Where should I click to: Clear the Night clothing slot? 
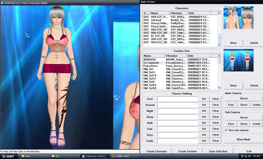pyautogui.click(x=216, y=111)
